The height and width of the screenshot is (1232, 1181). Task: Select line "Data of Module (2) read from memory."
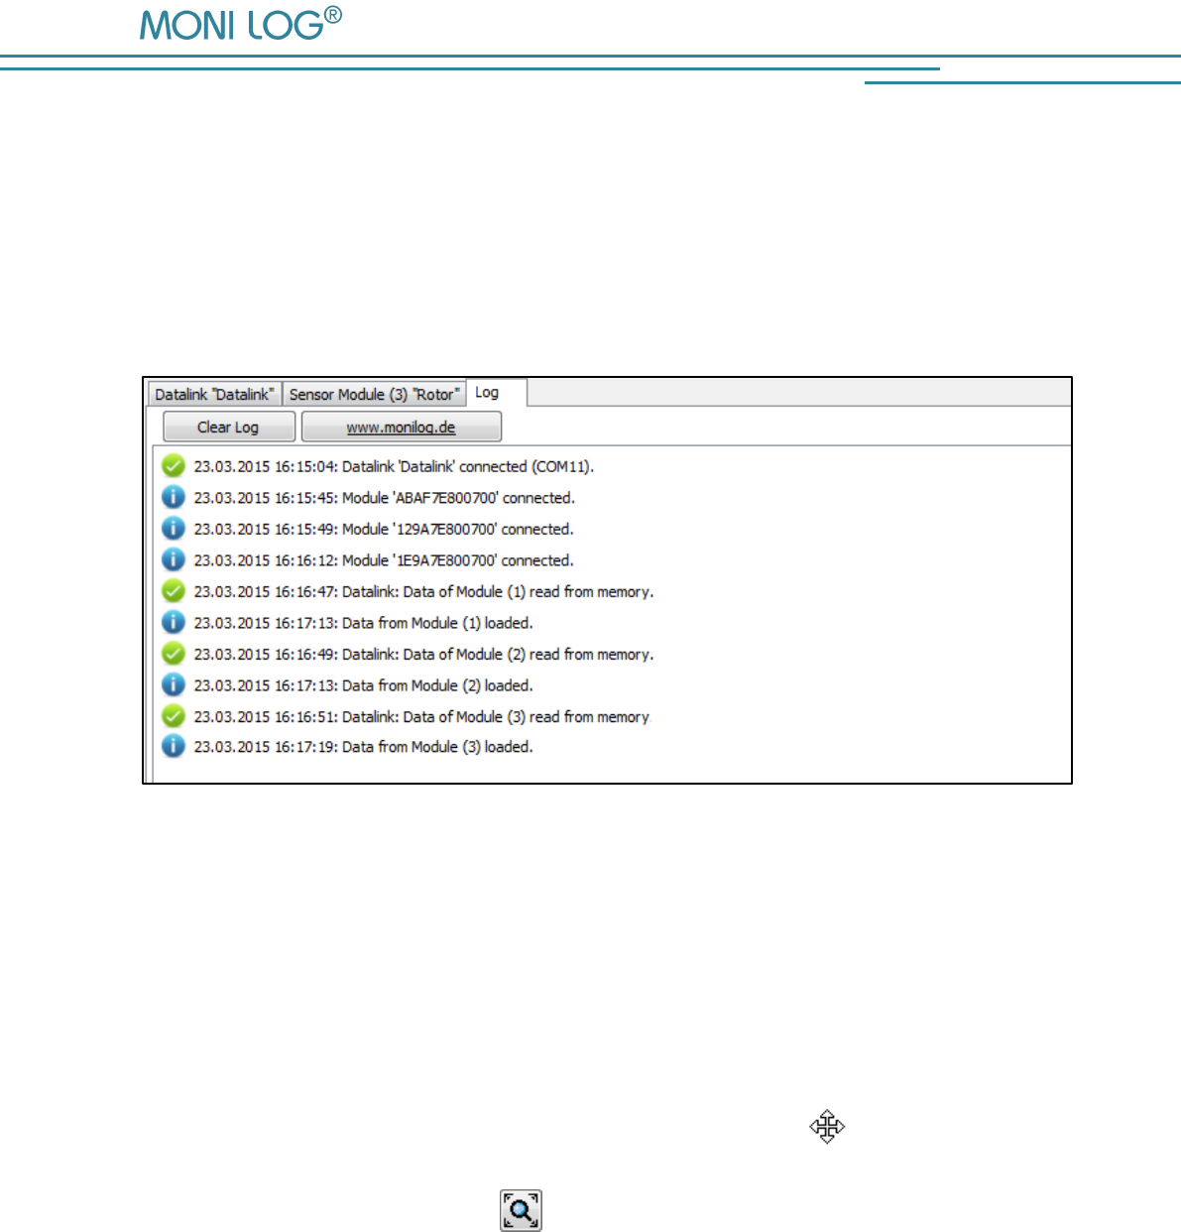click(423, 655)
